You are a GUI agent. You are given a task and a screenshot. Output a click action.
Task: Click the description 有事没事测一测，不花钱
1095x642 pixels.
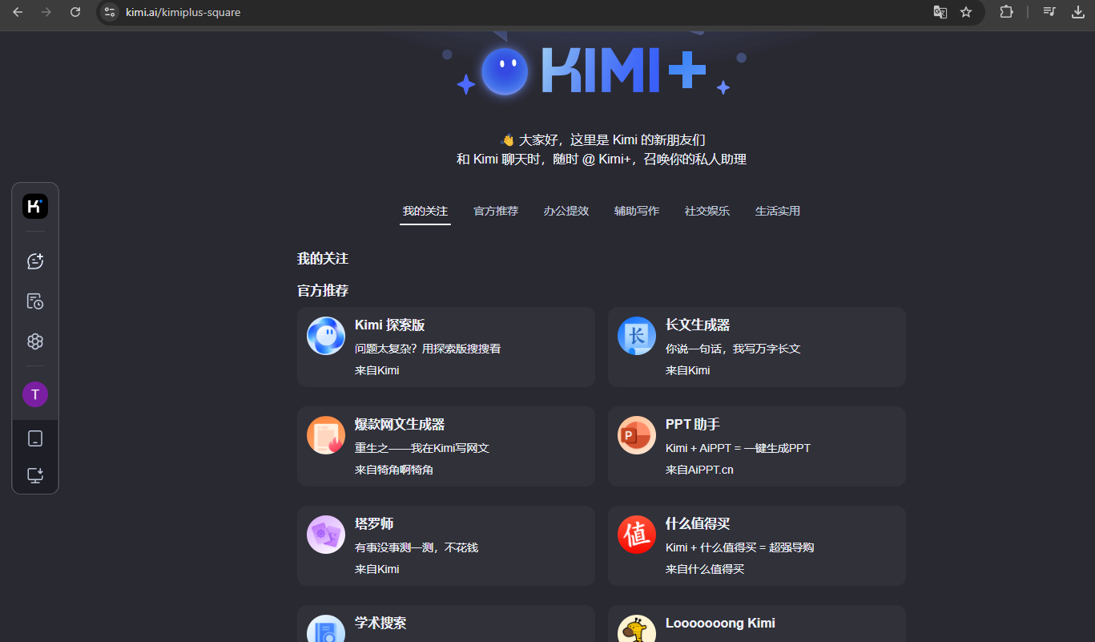pyautogui.click(x=417, y=547)
